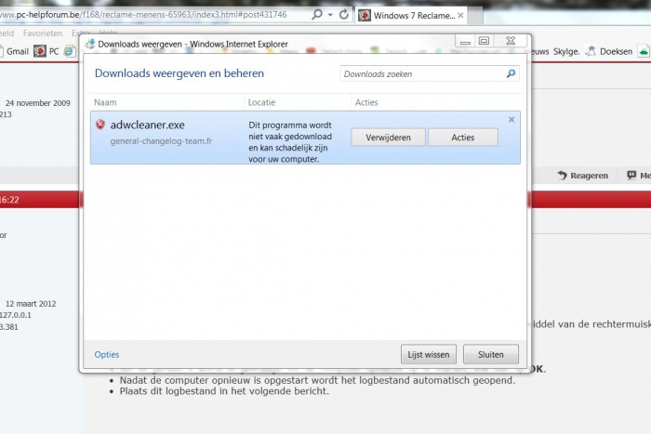Click the Lijst wissen button
651x434 pixels.
coord(429,354)
